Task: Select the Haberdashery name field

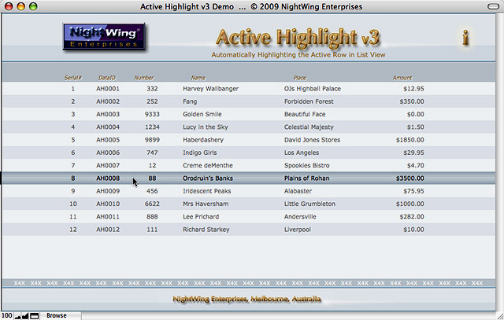Action: (x=203, y=140)
